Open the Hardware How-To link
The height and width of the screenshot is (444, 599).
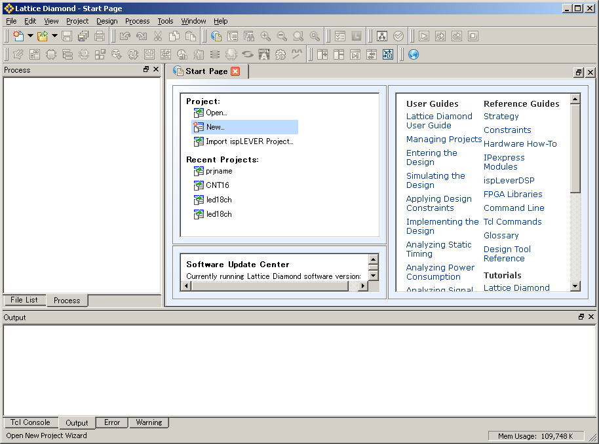[520, 143]
